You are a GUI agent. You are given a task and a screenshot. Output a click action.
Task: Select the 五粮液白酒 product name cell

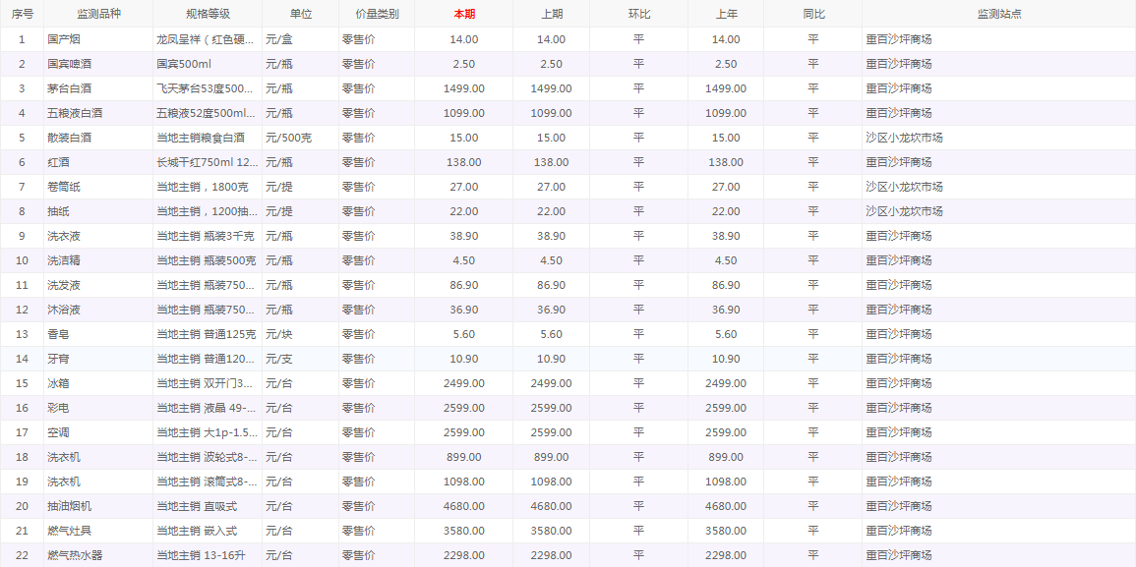pyautogui.click(x=75, y=113)
